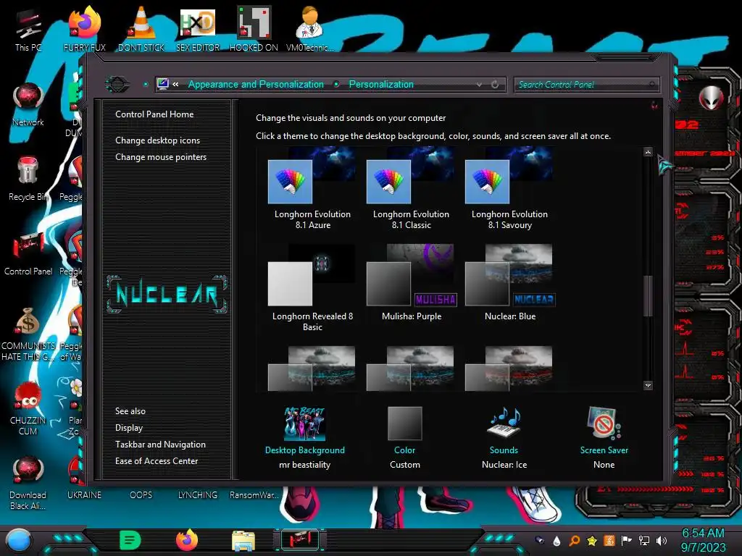Open the VLC cone desktop shortcut

141,29
